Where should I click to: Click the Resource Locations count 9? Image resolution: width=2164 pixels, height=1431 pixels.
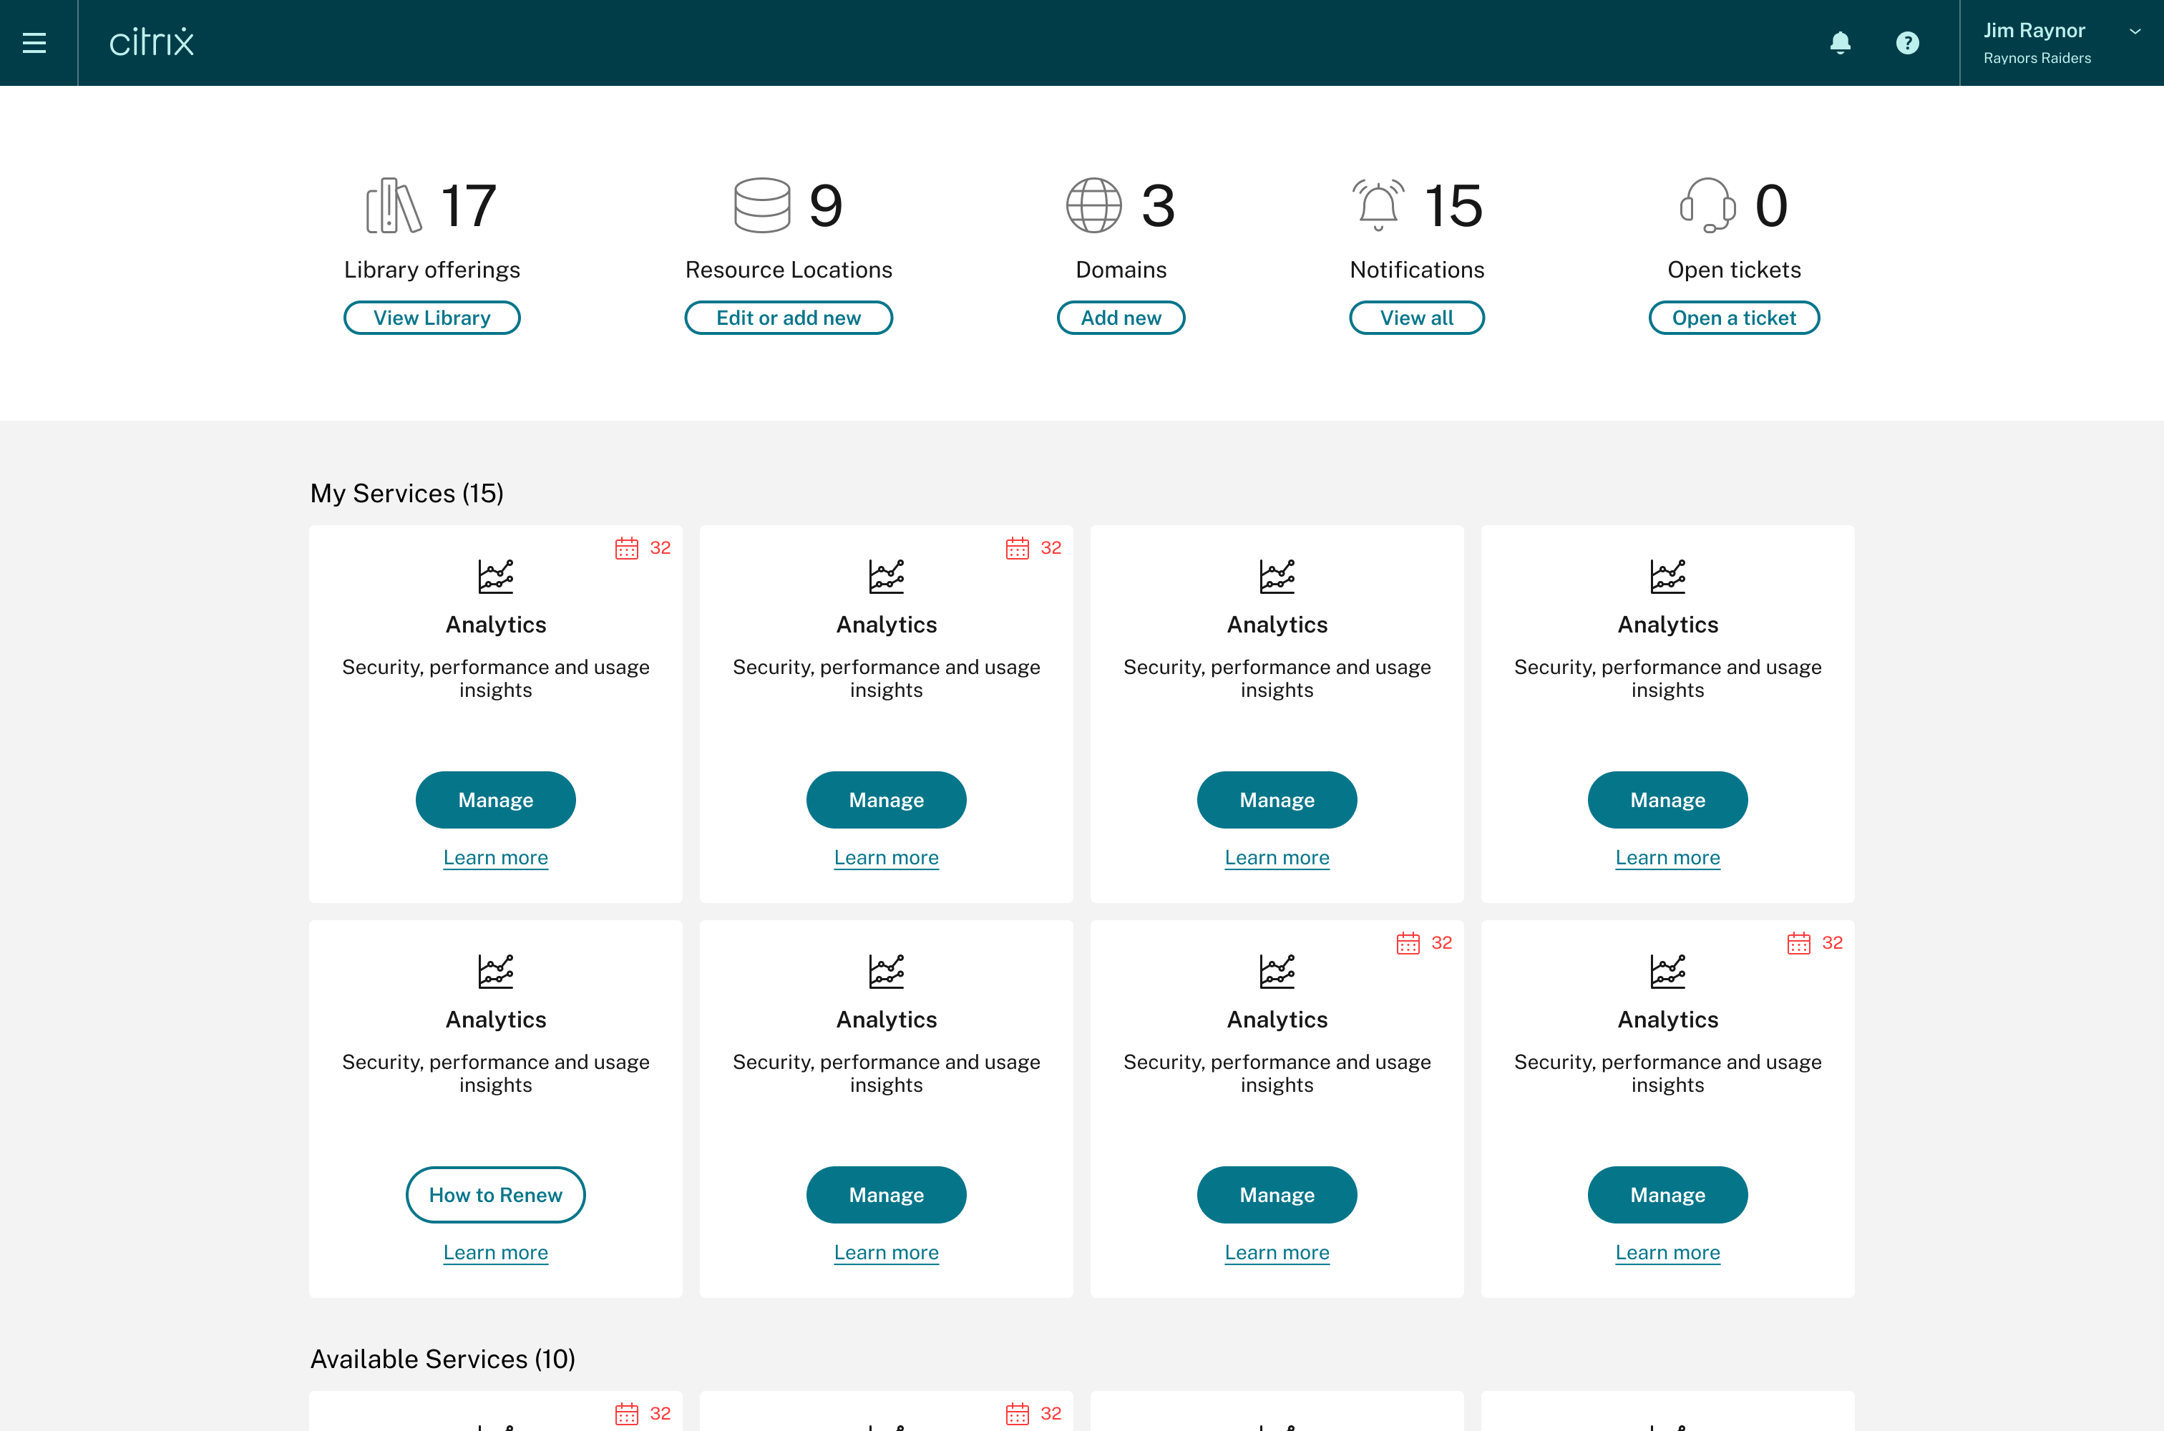(x=826, y=205)
